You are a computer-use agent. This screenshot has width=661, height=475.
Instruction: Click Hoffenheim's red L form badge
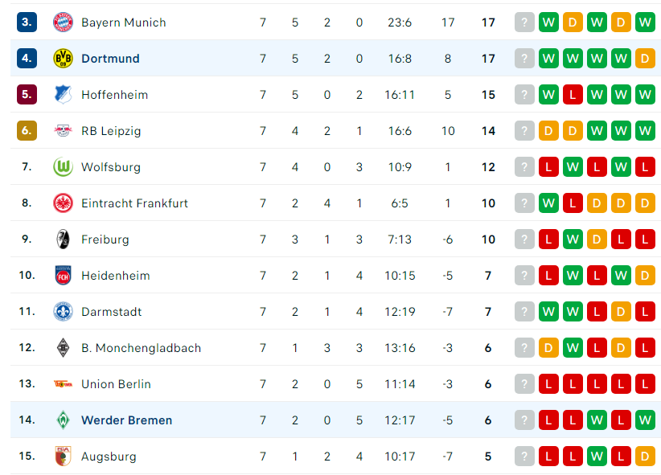click(573, 95)
